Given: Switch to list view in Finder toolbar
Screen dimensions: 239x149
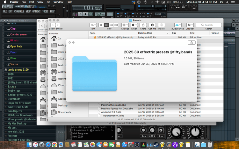Looking at the screenshot, I should (x=106, y=25).
